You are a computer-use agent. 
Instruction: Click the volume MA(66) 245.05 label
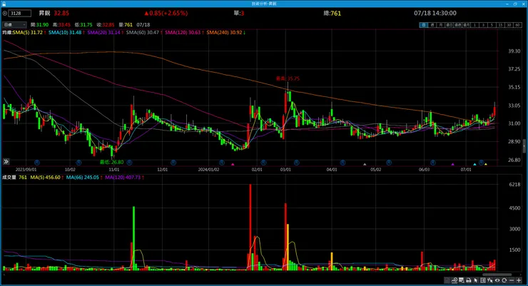pyautogui.click(x=84, y=178)
